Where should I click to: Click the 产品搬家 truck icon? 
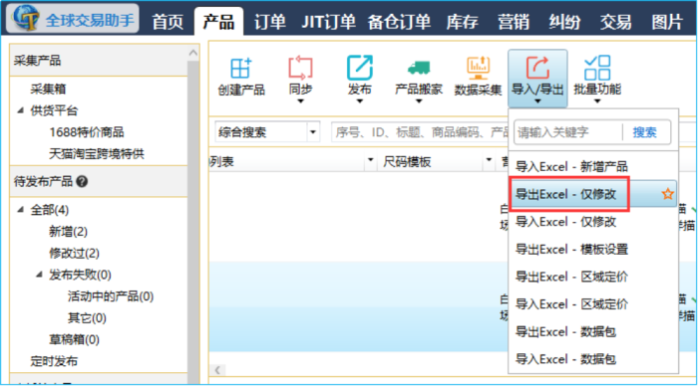pyautogui.click(x=419, y=68)
